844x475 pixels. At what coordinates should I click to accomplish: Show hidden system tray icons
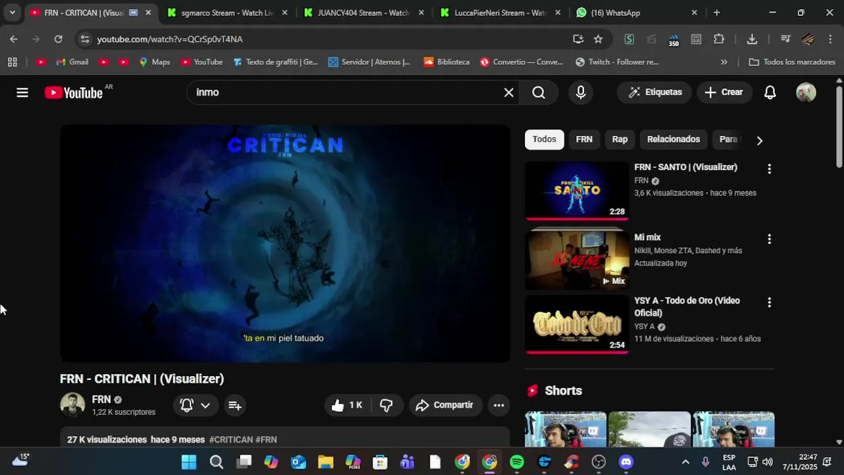[x=685, y=462]
